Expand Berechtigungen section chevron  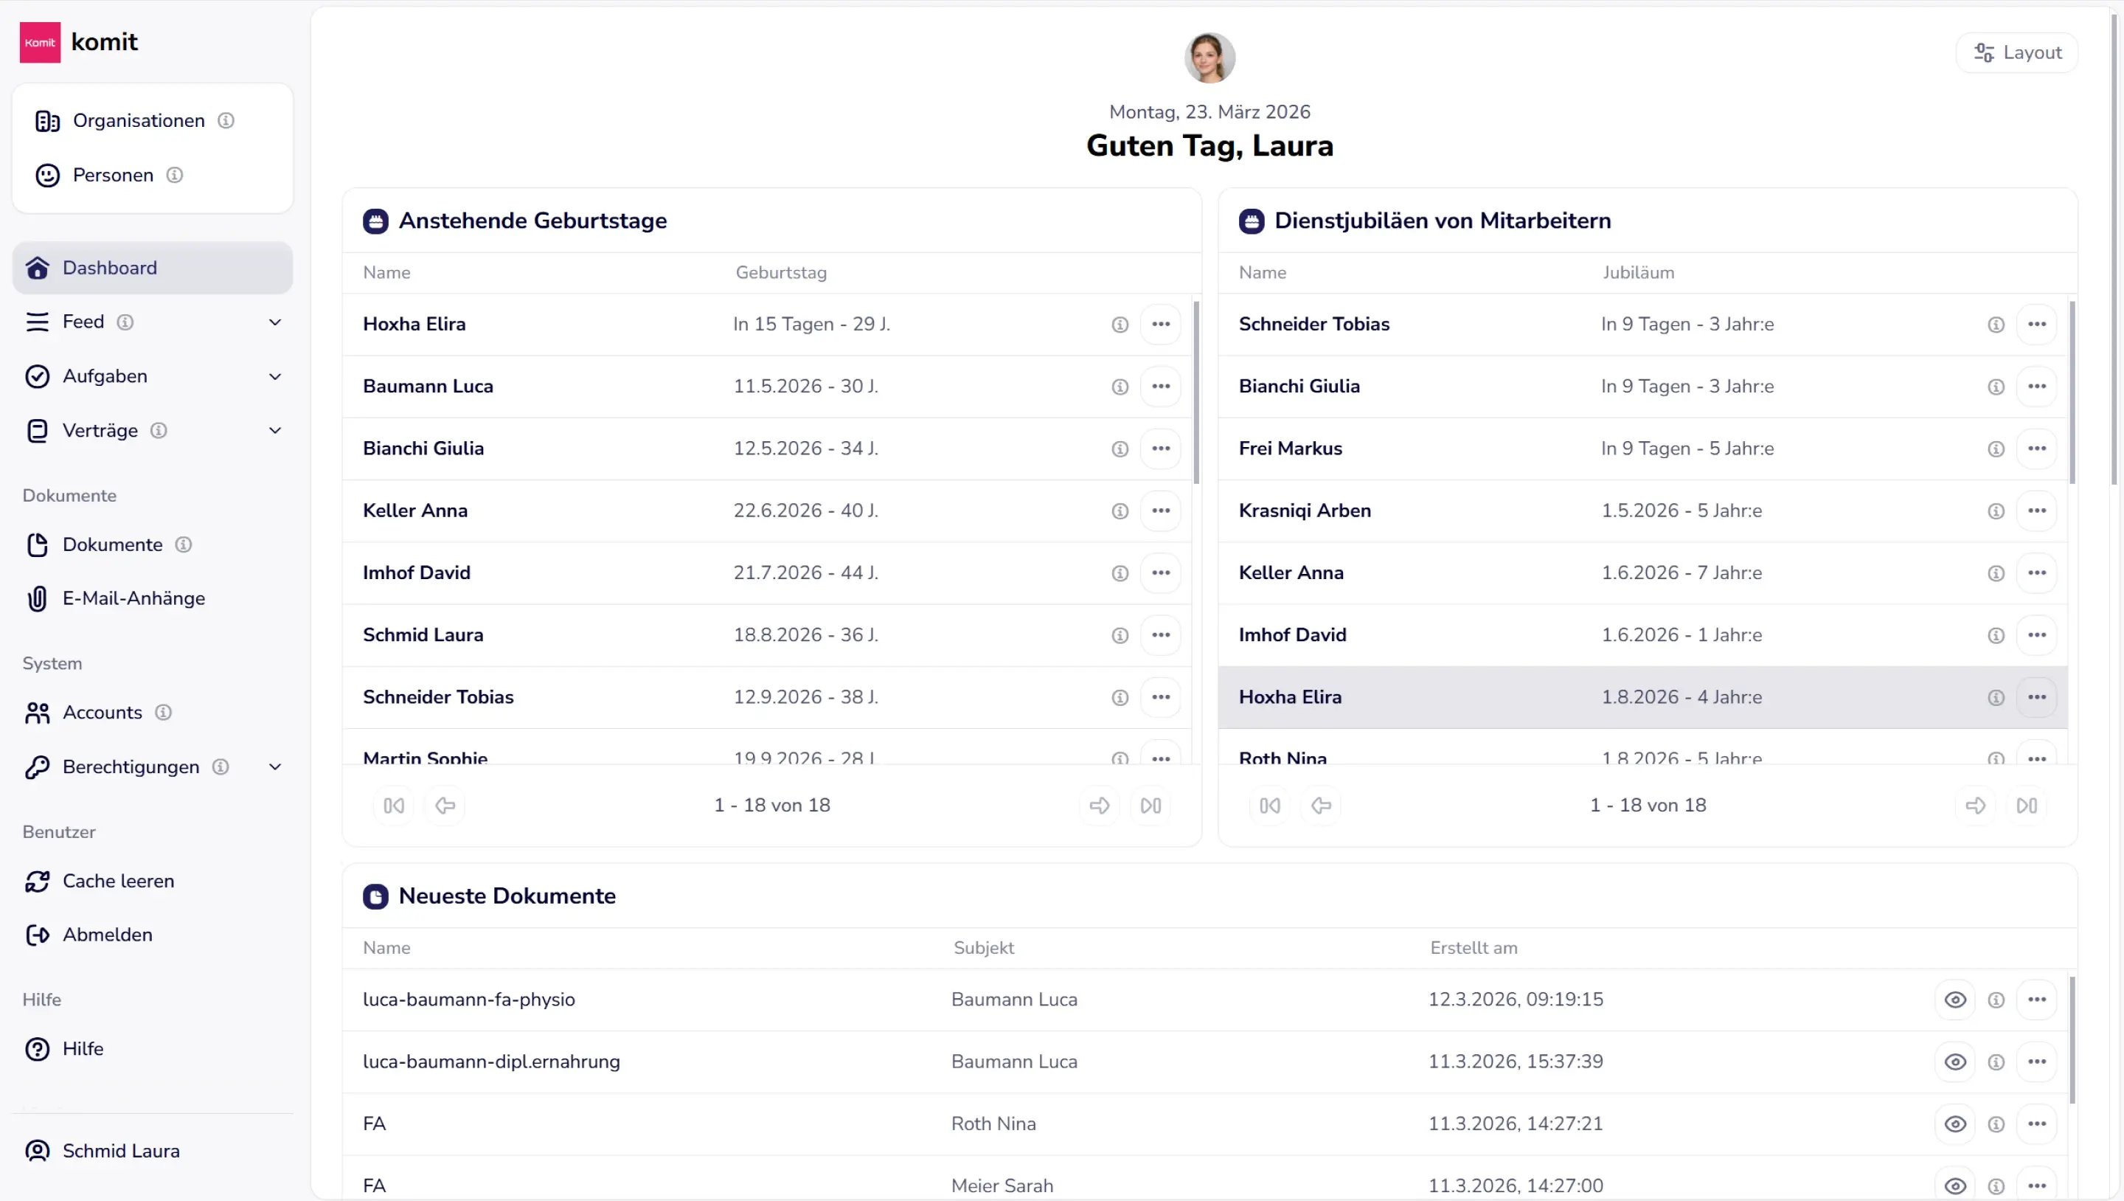275,767
